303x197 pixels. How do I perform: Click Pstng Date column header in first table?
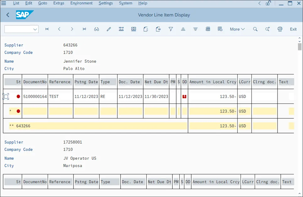86,82
